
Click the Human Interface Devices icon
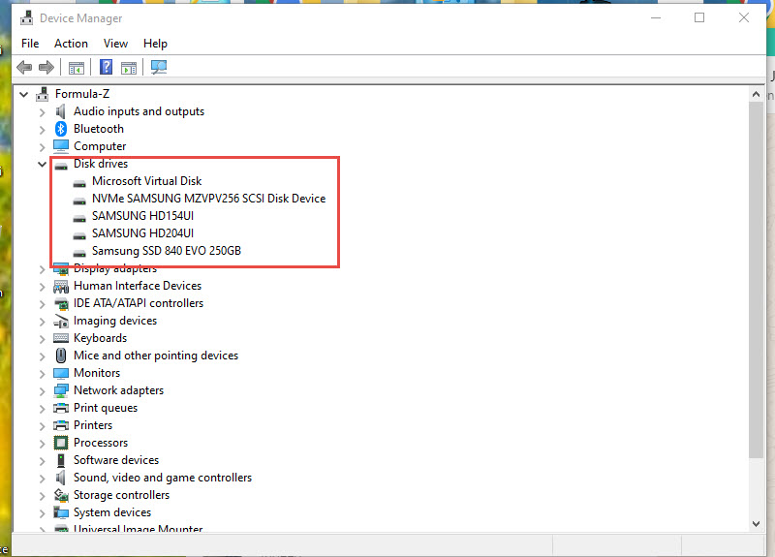[61, 286]
